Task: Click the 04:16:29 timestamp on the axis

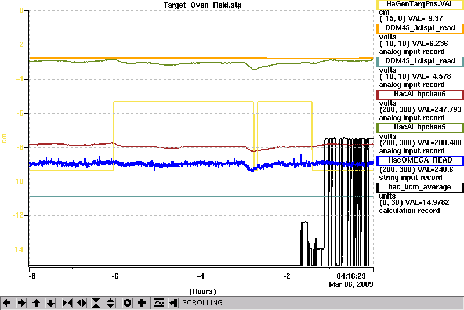Action: click(351, 276)
